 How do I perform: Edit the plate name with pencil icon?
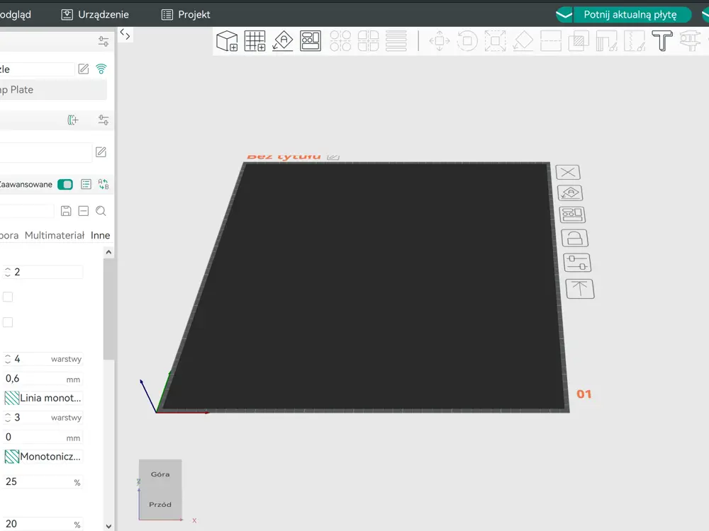(333, 156)
